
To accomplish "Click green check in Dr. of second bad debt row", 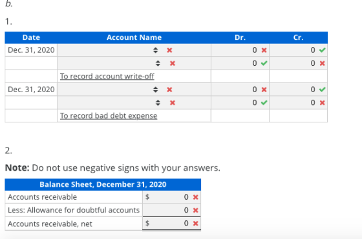I will pos(264,102).
